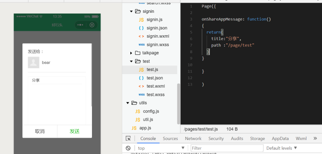The image size is (322, 154).
Task: Switch to the Console tab
Action: tap(148, 138)
